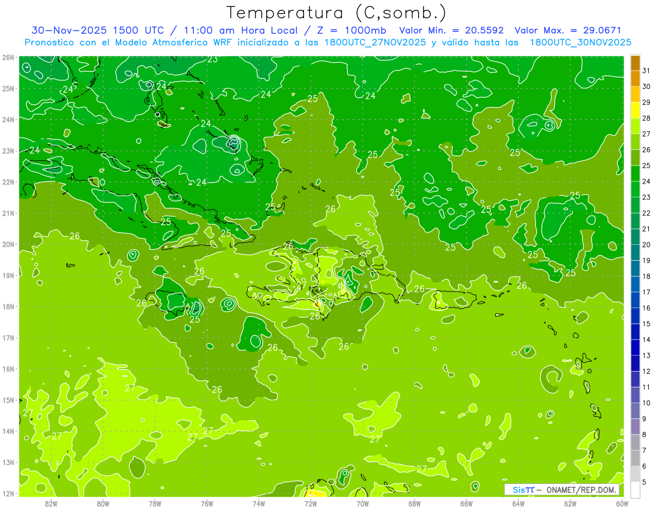Select the latitude axis label "22N"

[x=8, y=182]
